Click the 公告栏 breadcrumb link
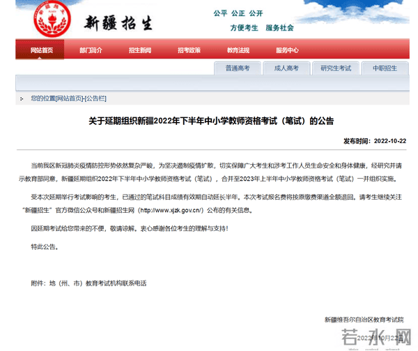 point(96,99)
